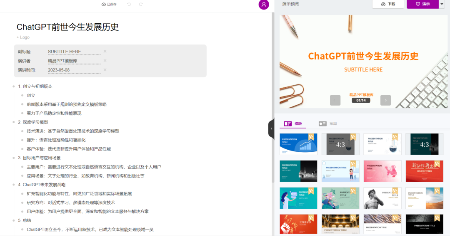Click the editor vertical scrollbar
This screenshot has height=237, width=450.
(273, 98)
